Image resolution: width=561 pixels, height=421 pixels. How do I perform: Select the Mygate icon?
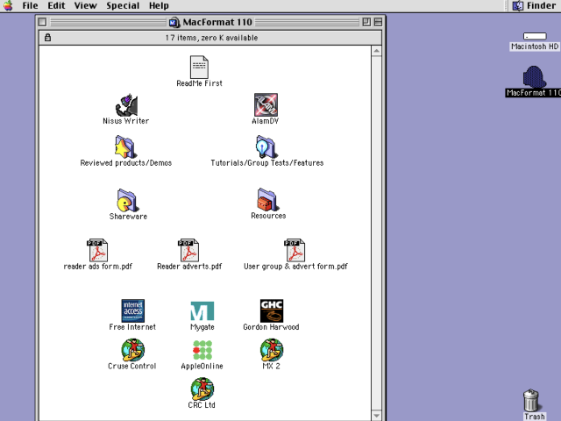point(202,310)
